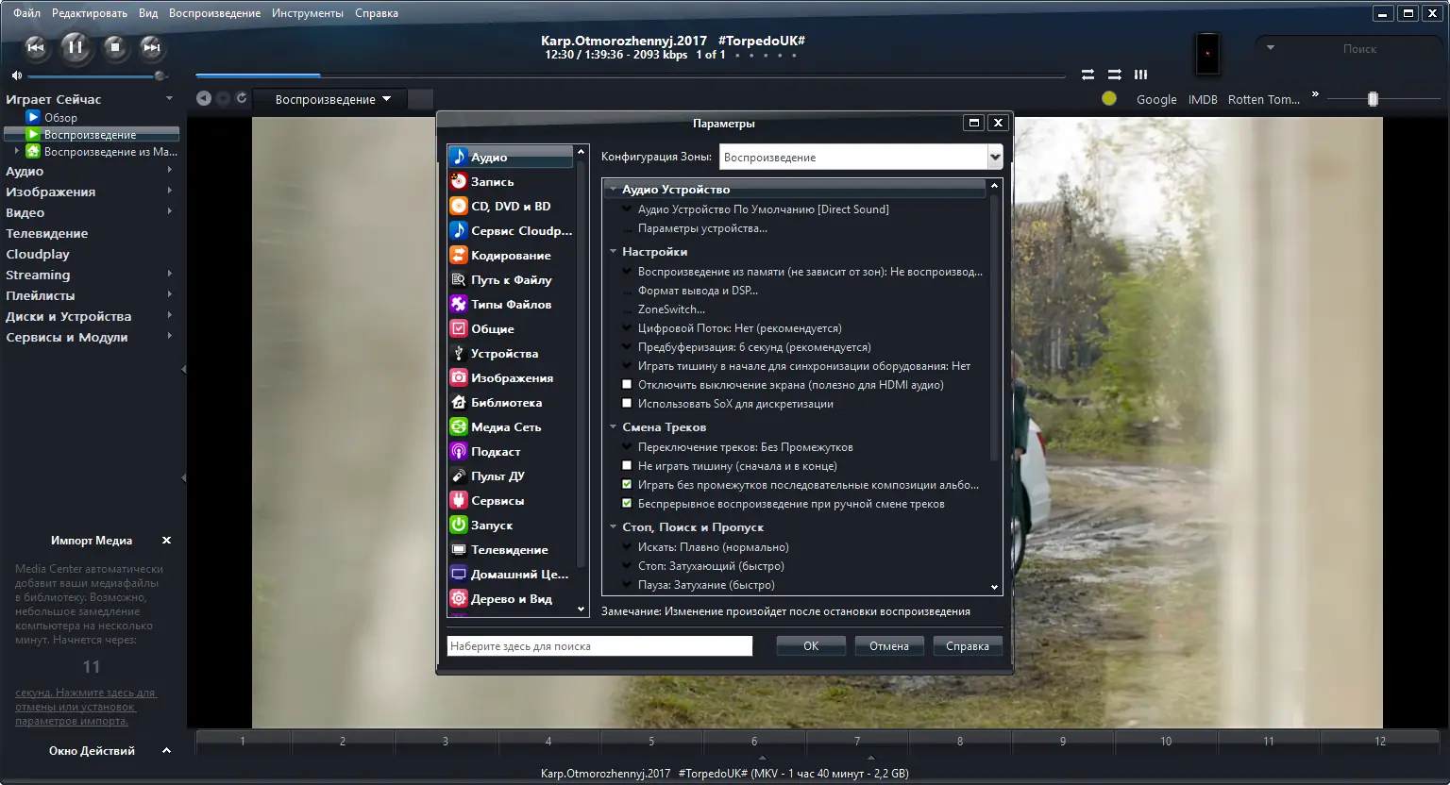Open the Дерево и Вид settings category
Image resolution: width=1450 pixels, height=785 pixels.
(510, 599)
